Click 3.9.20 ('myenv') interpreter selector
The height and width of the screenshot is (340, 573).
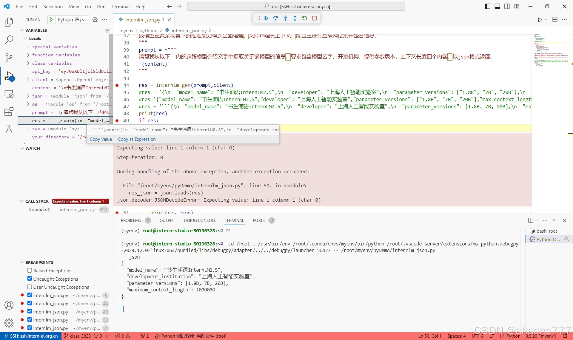[x=541, y=336]
